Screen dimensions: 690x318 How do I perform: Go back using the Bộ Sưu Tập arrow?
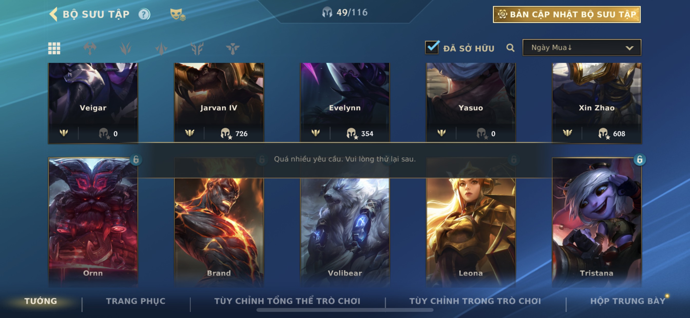53,14
